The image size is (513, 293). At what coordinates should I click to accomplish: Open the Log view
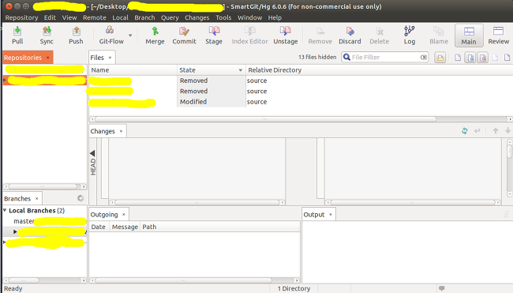click(x=410, y=35)
